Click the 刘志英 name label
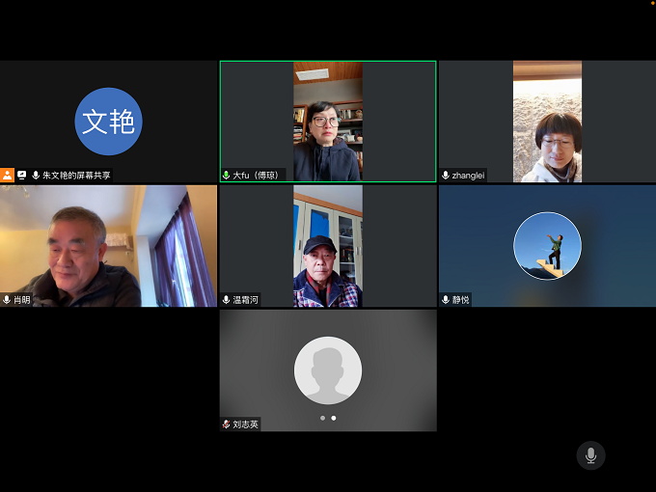This screenshot has width=656, height=492. point(246,424)
